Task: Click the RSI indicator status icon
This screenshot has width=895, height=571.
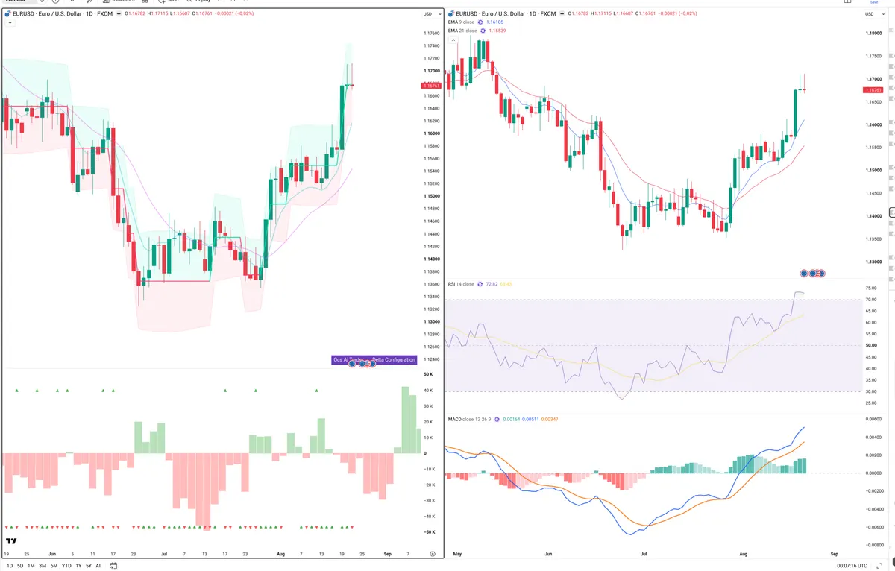Action: 480,284
